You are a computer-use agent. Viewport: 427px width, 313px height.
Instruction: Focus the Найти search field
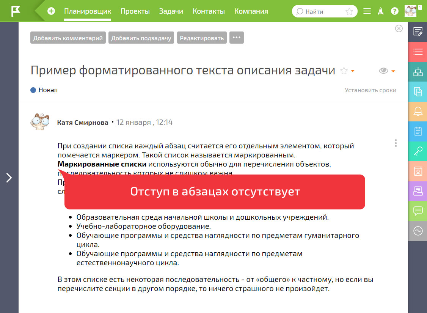pos(325,11)
